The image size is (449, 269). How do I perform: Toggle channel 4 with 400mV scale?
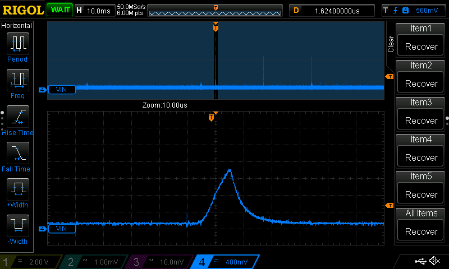tap(226, 262)
